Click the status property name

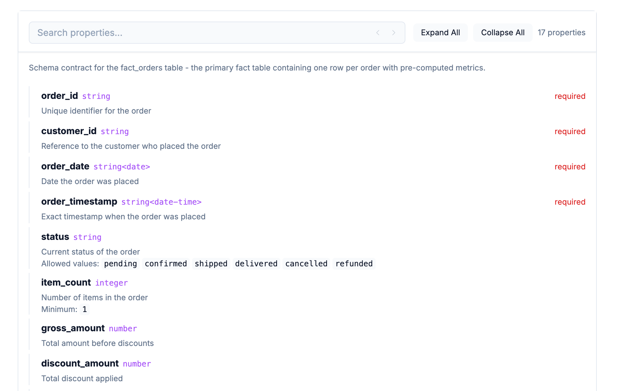55,237
